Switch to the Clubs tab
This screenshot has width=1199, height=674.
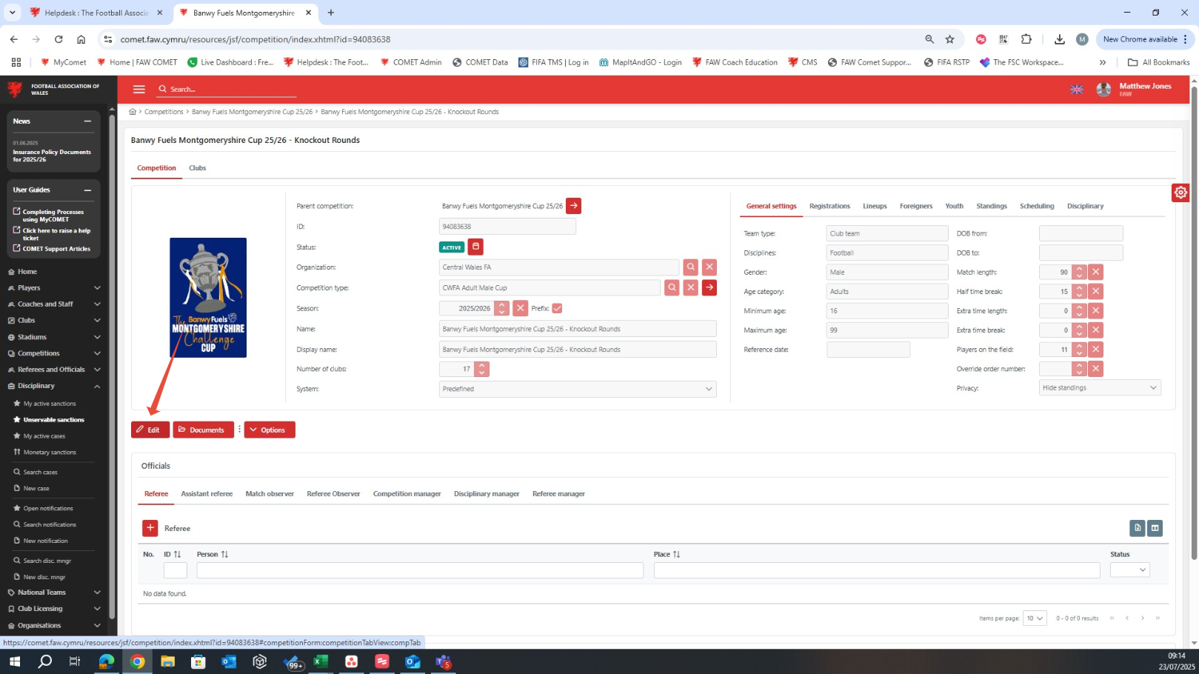(197, 168)
